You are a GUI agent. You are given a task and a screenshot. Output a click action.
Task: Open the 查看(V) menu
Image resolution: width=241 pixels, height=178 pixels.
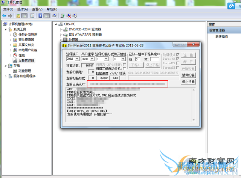pyautogui.click(x=37, y=9)
